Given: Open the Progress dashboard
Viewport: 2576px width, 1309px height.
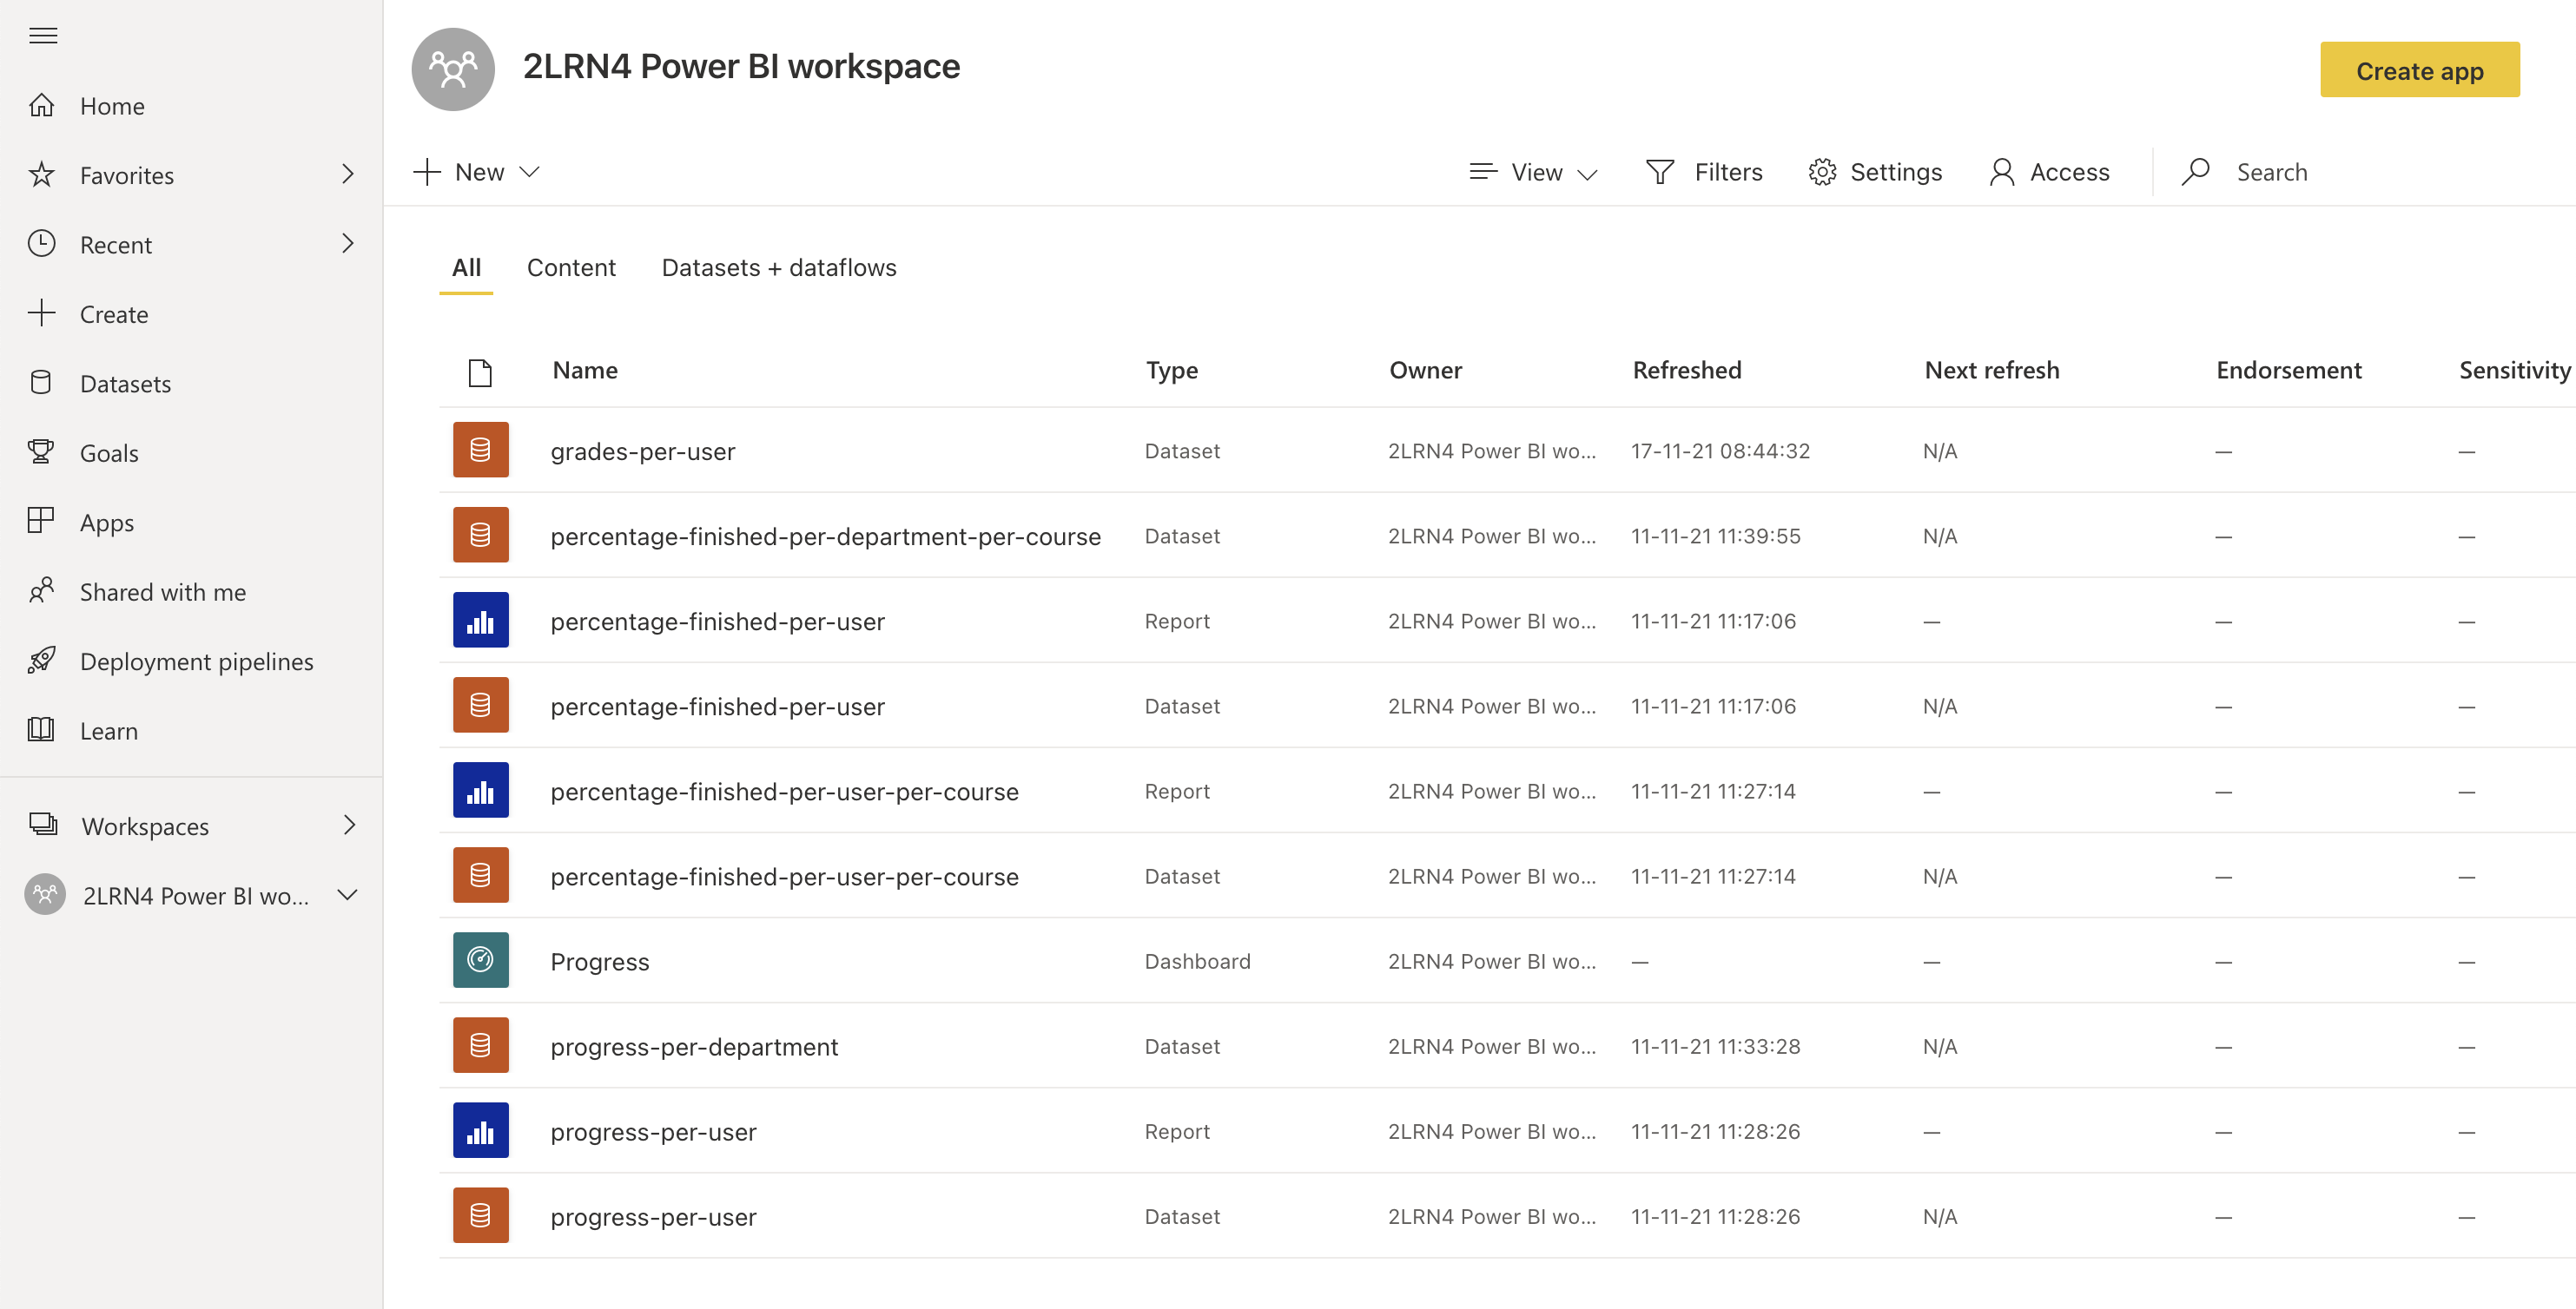Looking at the screenshot, I should (x=599, y=961).
